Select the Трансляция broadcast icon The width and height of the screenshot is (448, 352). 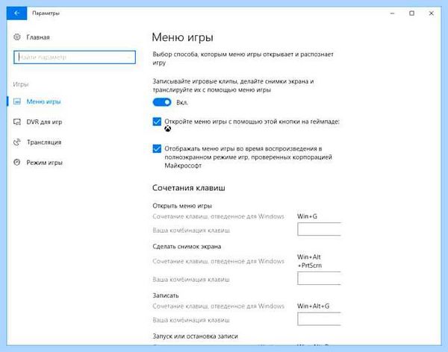tap(17, 142)
